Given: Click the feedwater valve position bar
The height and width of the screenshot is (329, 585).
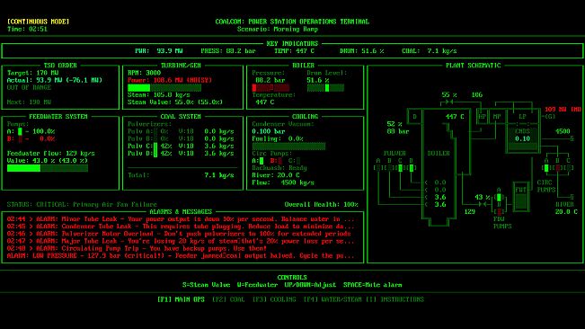Looking at the screenshot, I should click(48, 168).
